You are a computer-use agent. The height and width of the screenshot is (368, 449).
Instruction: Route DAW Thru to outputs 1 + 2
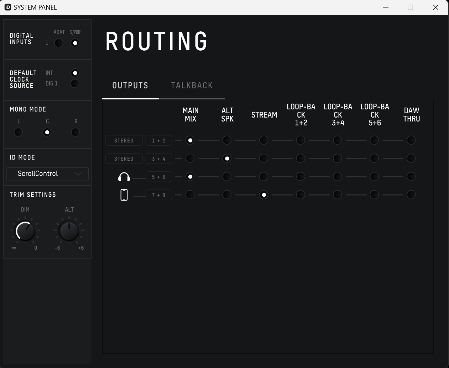point(411,140)
